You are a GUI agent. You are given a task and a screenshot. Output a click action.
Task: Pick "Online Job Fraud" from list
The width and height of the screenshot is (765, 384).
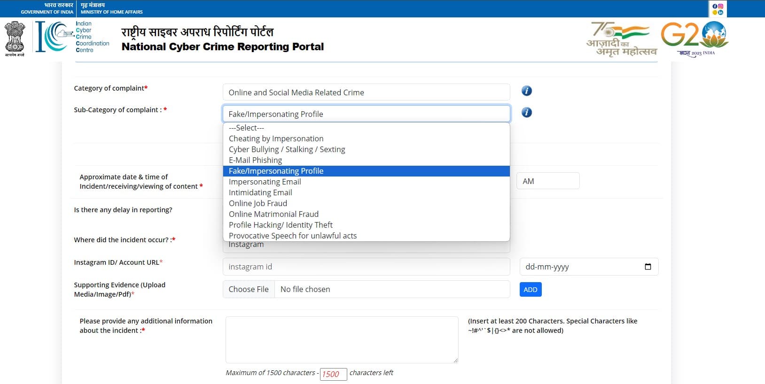(x=258, y=203)
